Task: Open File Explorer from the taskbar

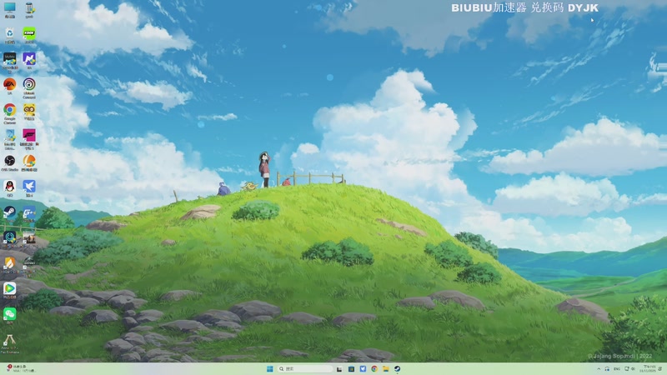Action: pos(386,368)
